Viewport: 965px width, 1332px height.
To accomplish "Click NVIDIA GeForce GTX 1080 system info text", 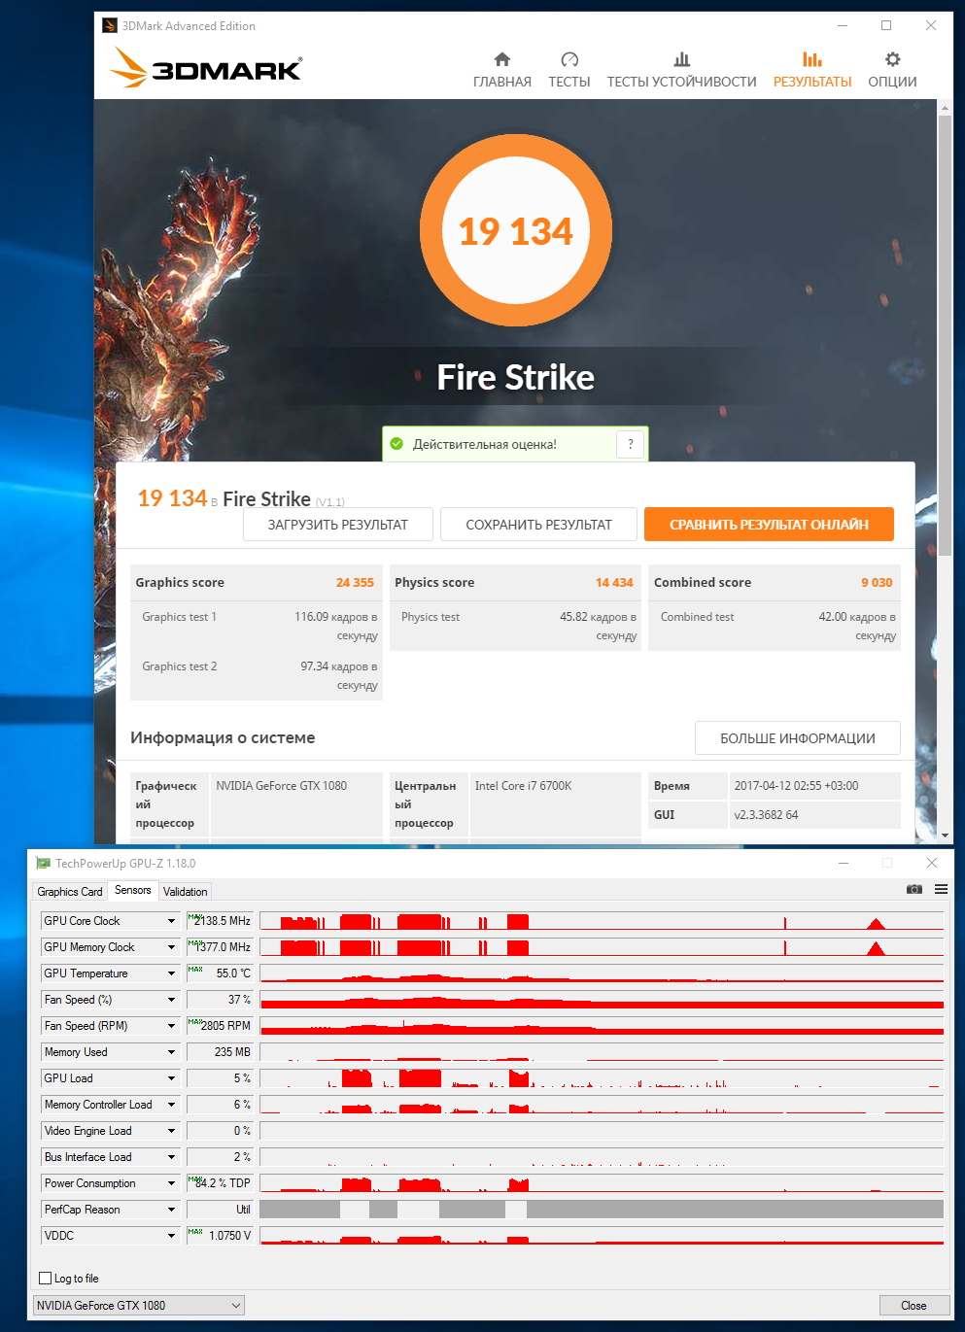I will [x=281, y=786].
